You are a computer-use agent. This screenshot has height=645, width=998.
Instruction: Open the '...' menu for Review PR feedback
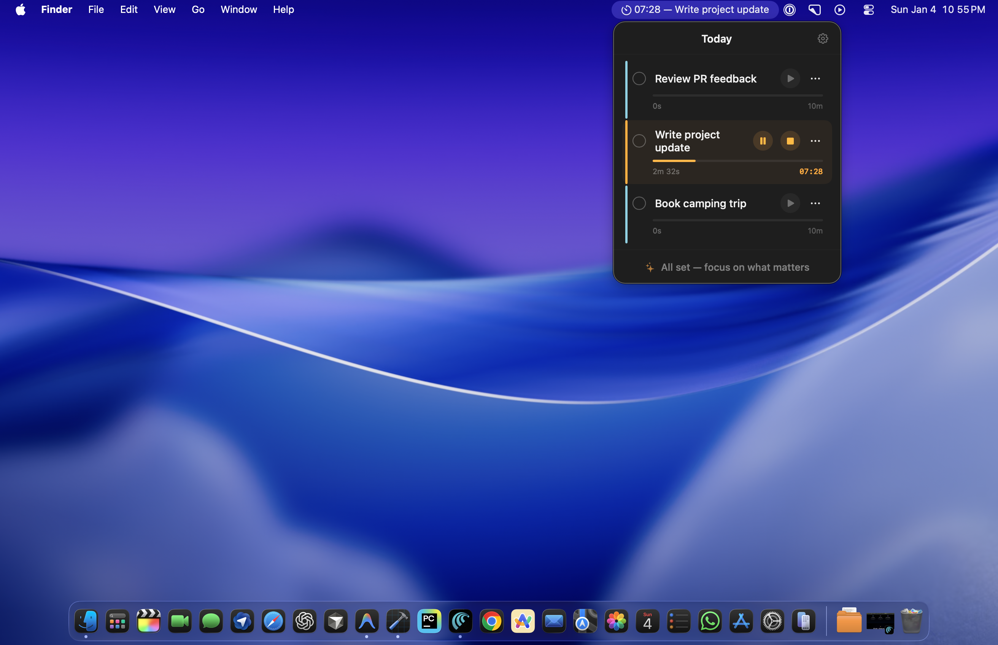tap(815, 78)
